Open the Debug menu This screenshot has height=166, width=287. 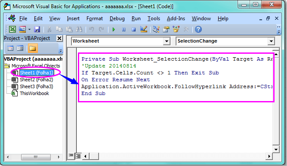click(117, 18)
